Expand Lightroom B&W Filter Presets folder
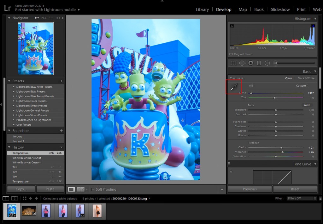This screenshot has height=224, width=323. pyautogui.click(x=14, y=87)
